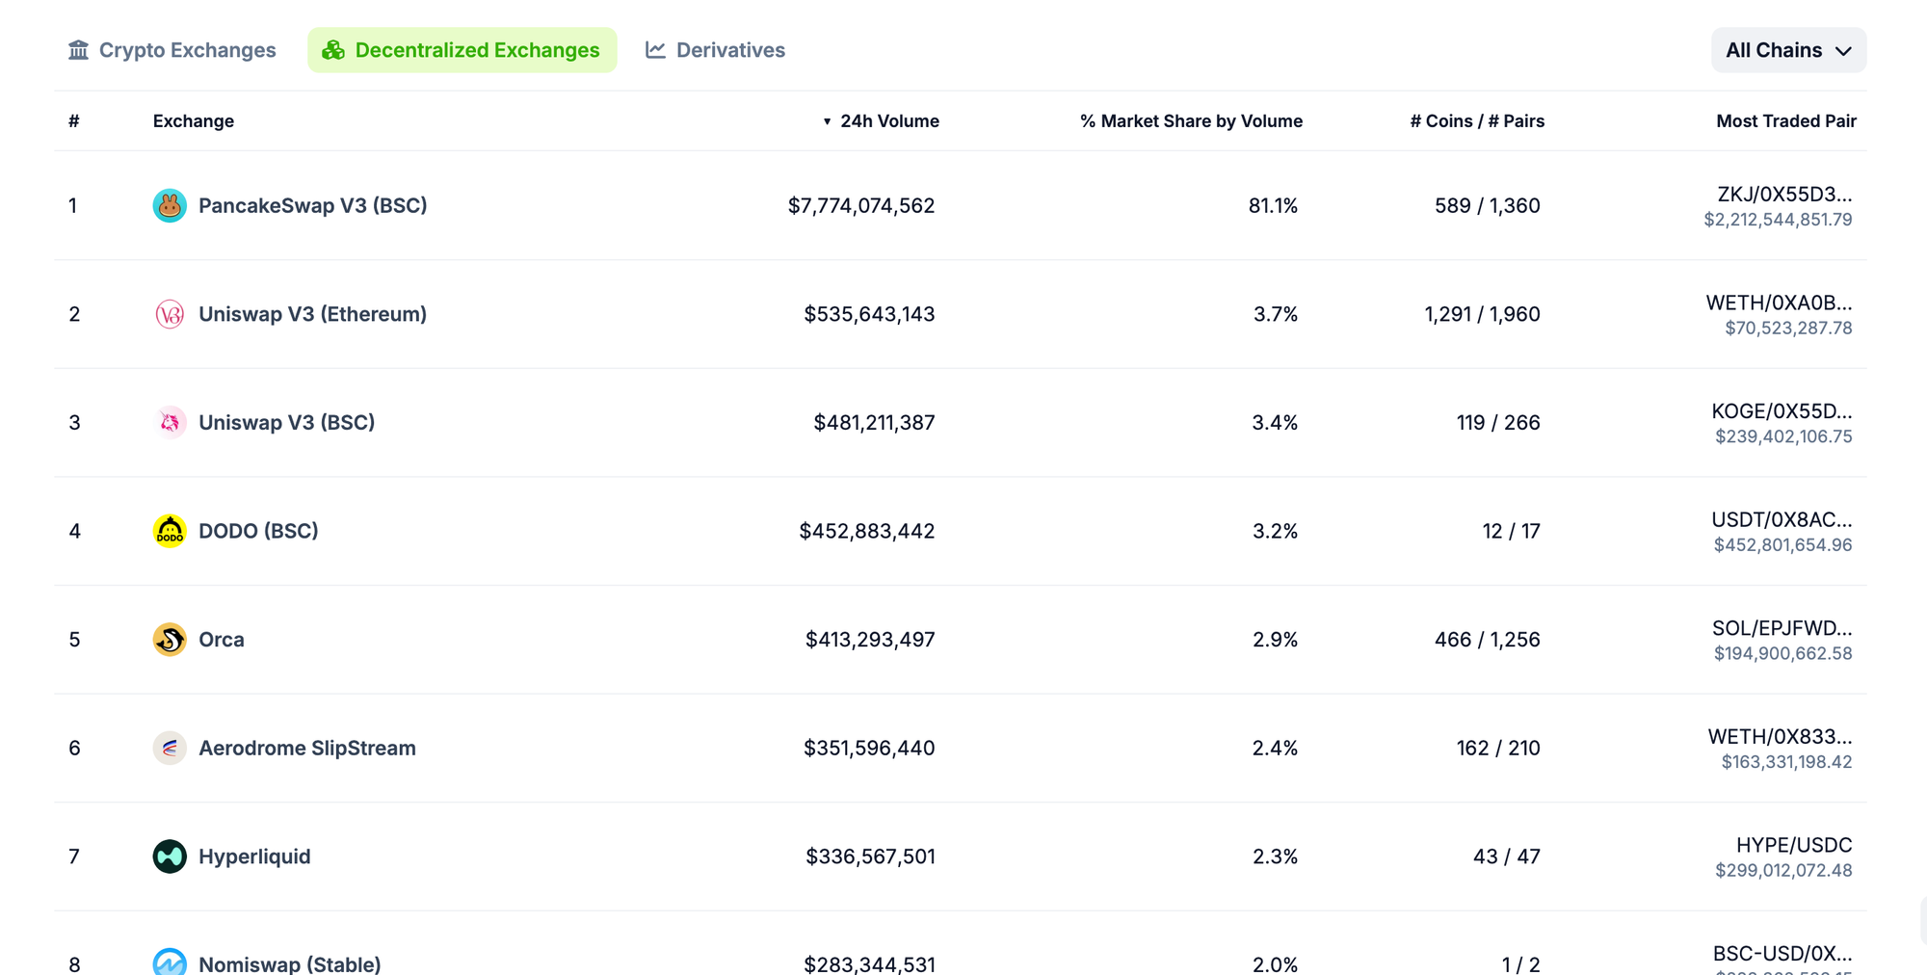Image resolution: width=1927 pixels, height=975 pixels.
Task: Click the Hyperliquid logo icon
Action: coord(170,856)
